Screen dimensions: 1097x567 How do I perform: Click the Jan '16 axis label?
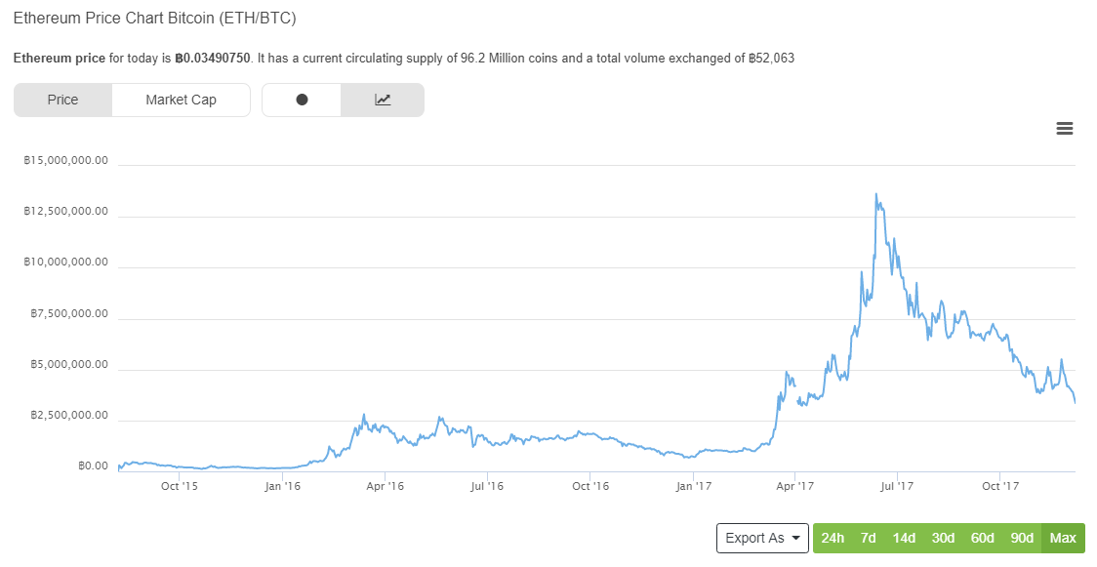click(x=283, y=486)
